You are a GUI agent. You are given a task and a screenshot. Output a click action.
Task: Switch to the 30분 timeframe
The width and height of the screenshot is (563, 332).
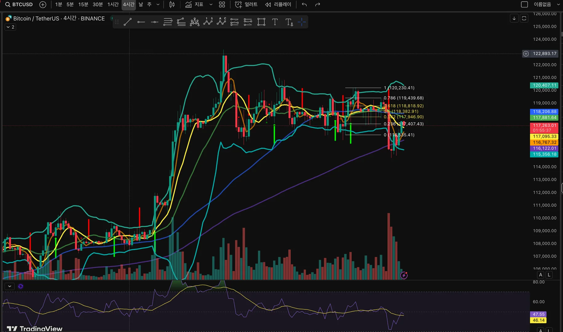[x=98, y=5]
